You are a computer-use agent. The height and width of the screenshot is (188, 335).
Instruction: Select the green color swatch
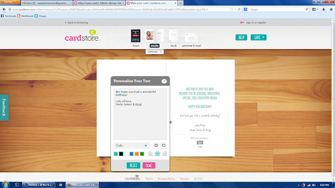pyautogui.click(x=142, y=154)
